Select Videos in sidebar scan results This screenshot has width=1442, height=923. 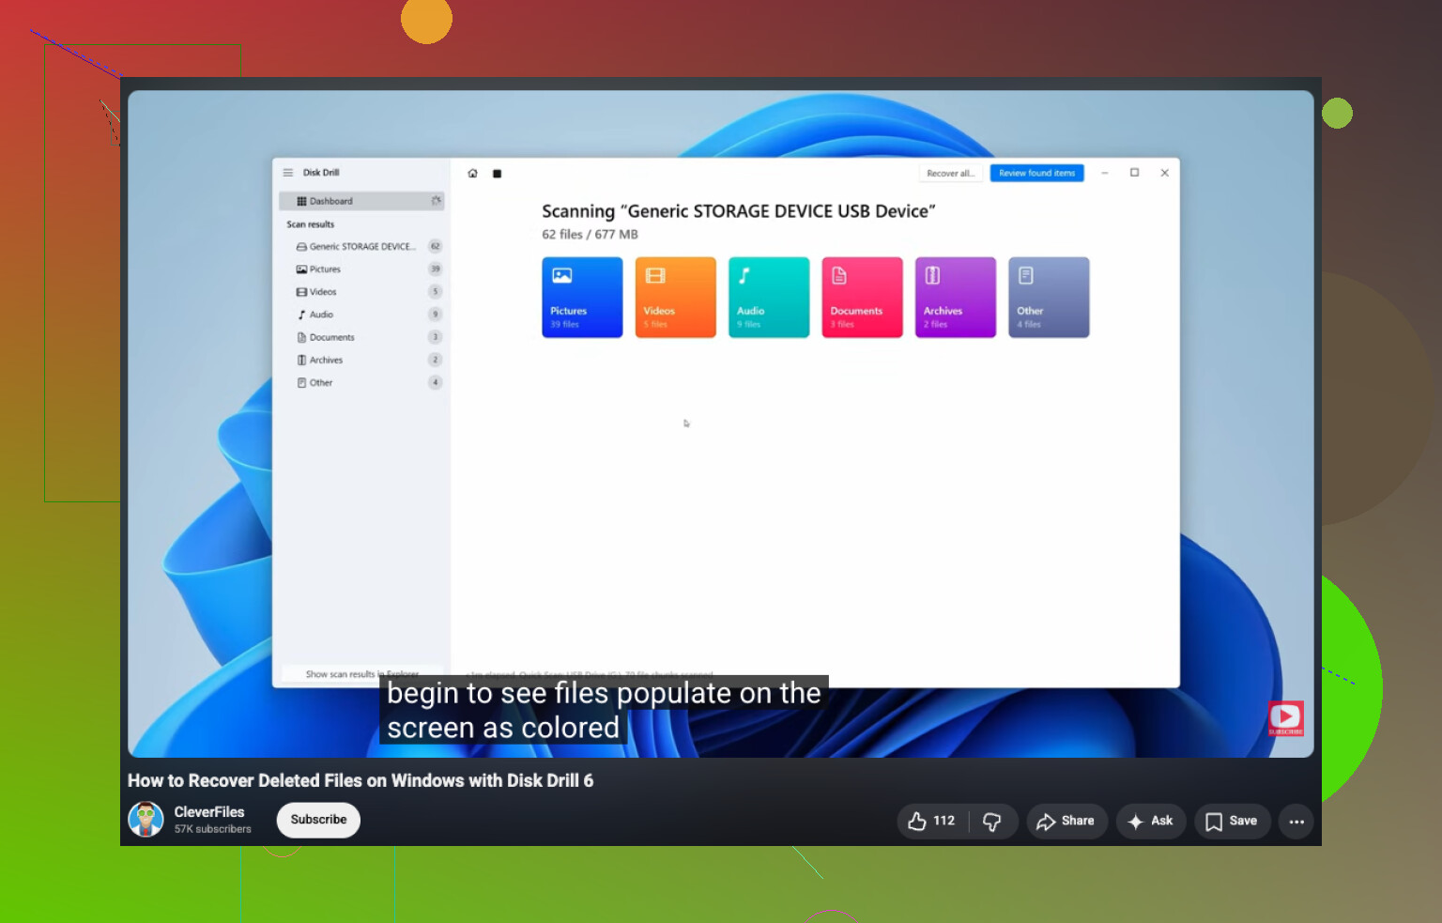361,292
